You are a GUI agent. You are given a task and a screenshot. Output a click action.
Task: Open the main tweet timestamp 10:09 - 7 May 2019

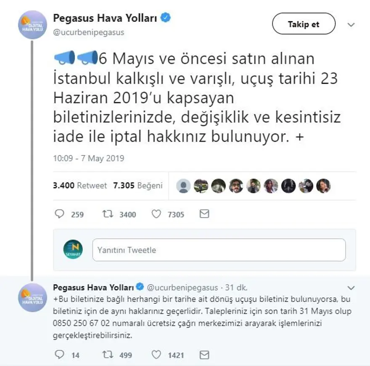click(x=89, y=158)
